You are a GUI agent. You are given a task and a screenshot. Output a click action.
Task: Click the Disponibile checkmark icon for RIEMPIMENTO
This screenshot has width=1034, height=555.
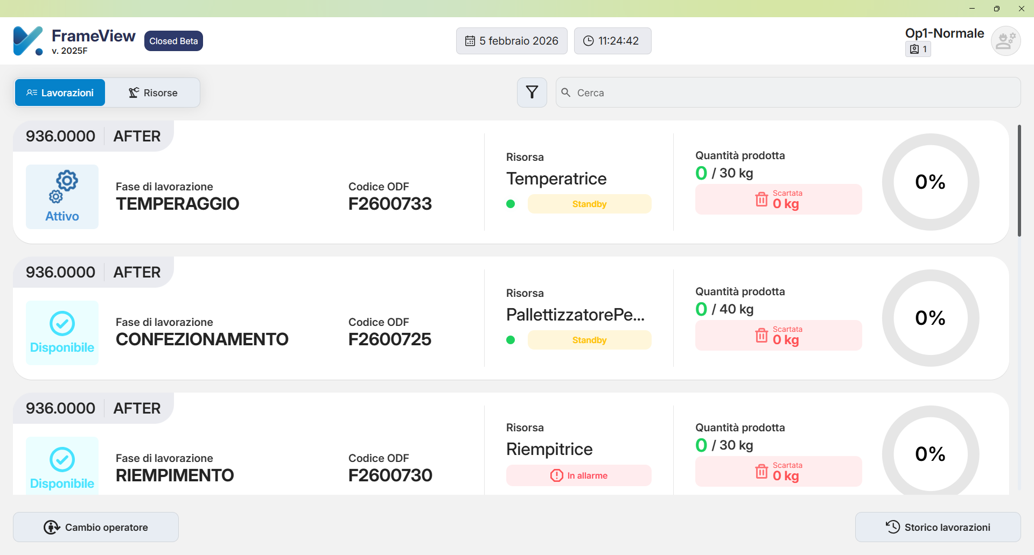tap(62, 459)
